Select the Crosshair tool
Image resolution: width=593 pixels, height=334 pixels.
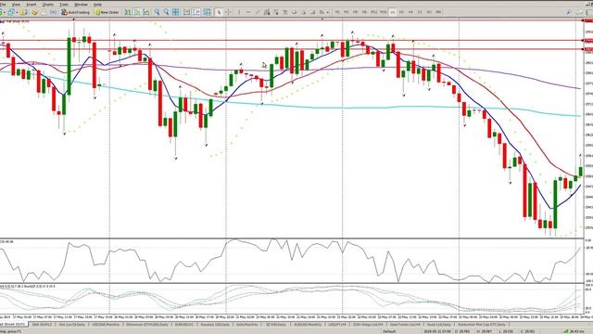228,12
